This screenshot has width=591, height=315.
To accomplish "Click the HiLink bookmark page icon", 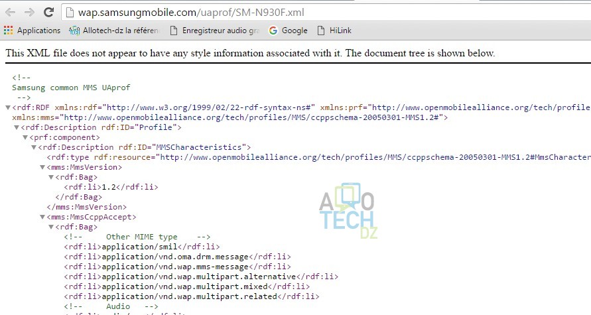I will pyautogui.click(x=321, y=31).
